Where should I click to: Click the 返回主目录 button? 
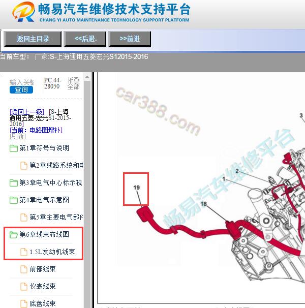33,39
